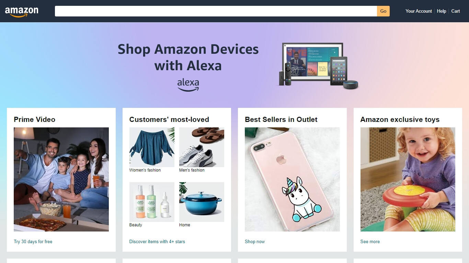
Task: Click the unicorn phone case image
Action: point(292,179)
